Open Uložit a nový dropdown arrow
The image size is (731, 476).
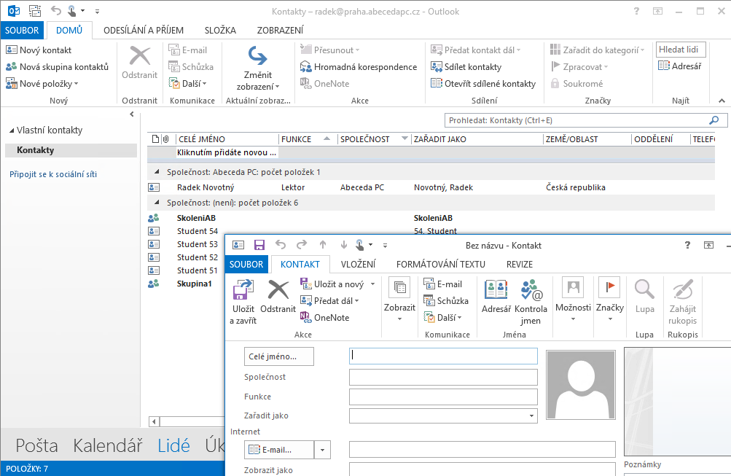(x=372, y=284)
